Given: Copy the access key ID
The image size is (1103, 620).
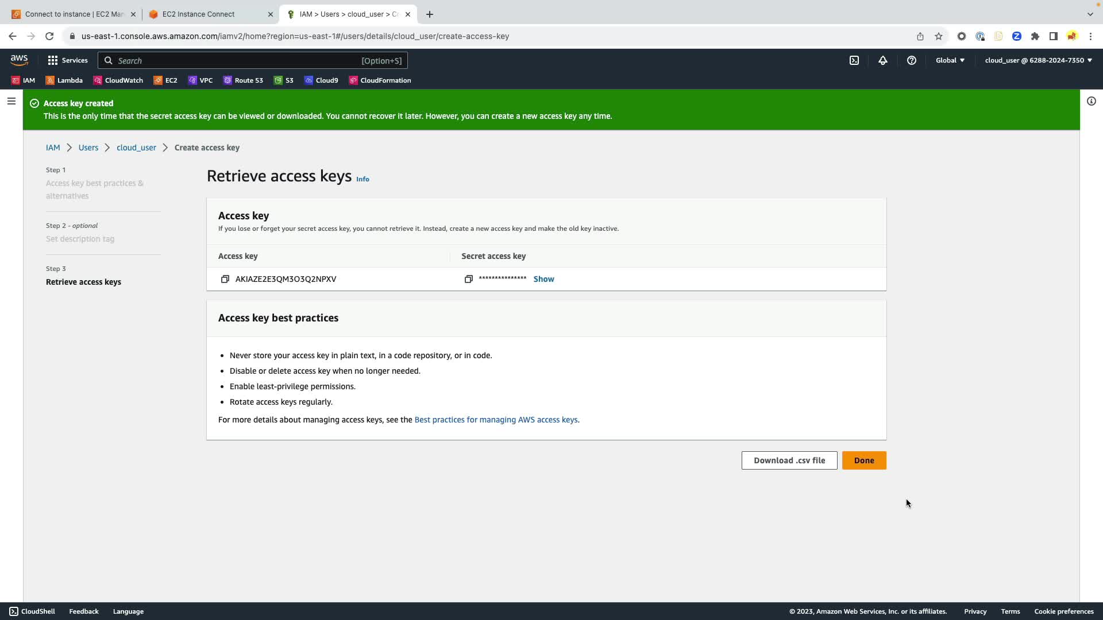Looking at the screenshot, I should [225, 279].
